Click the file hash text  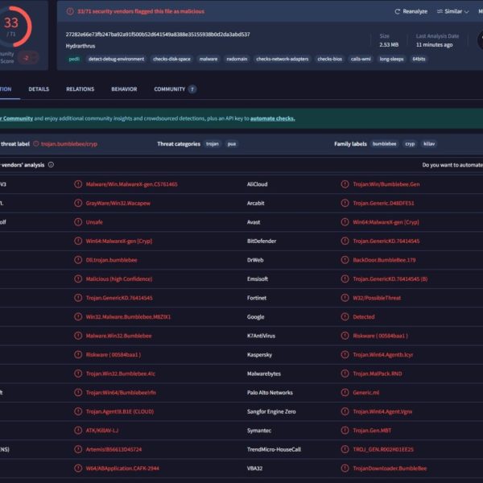pos(158,34)
